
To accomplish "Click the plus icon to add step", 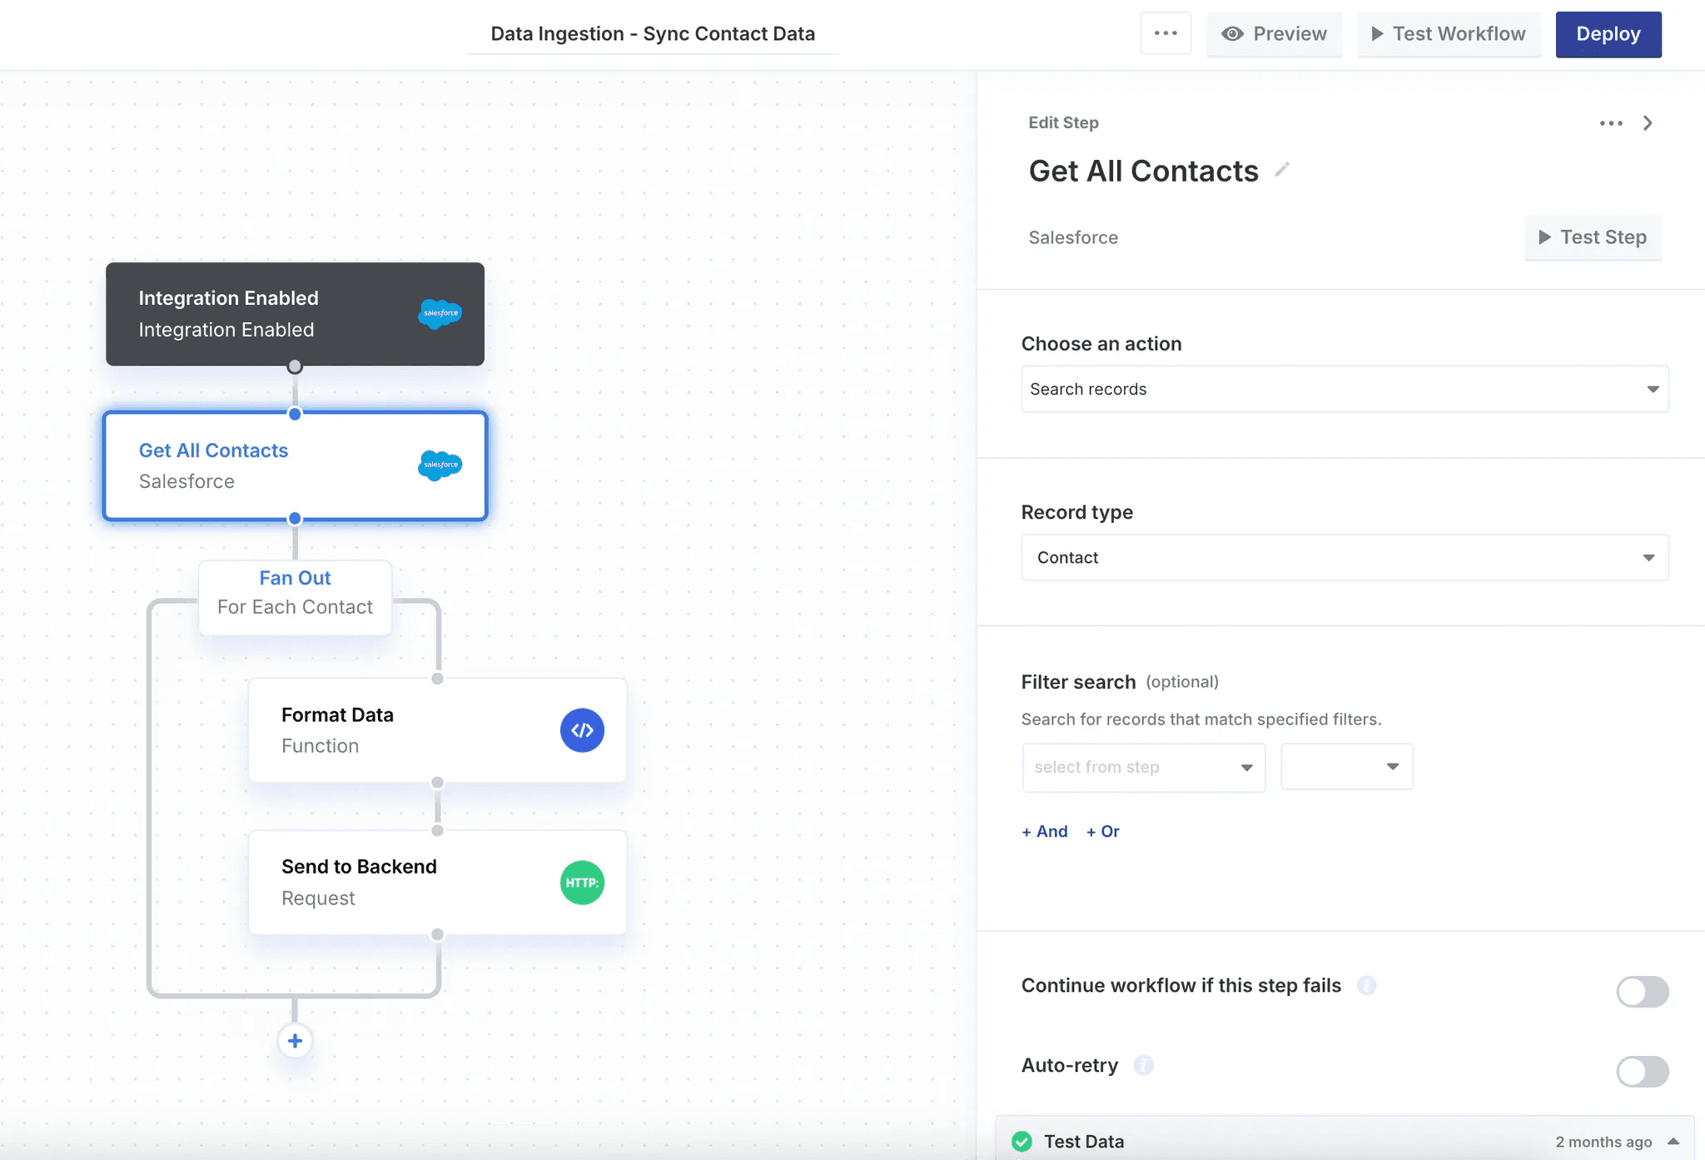I will click(295, 1041).
